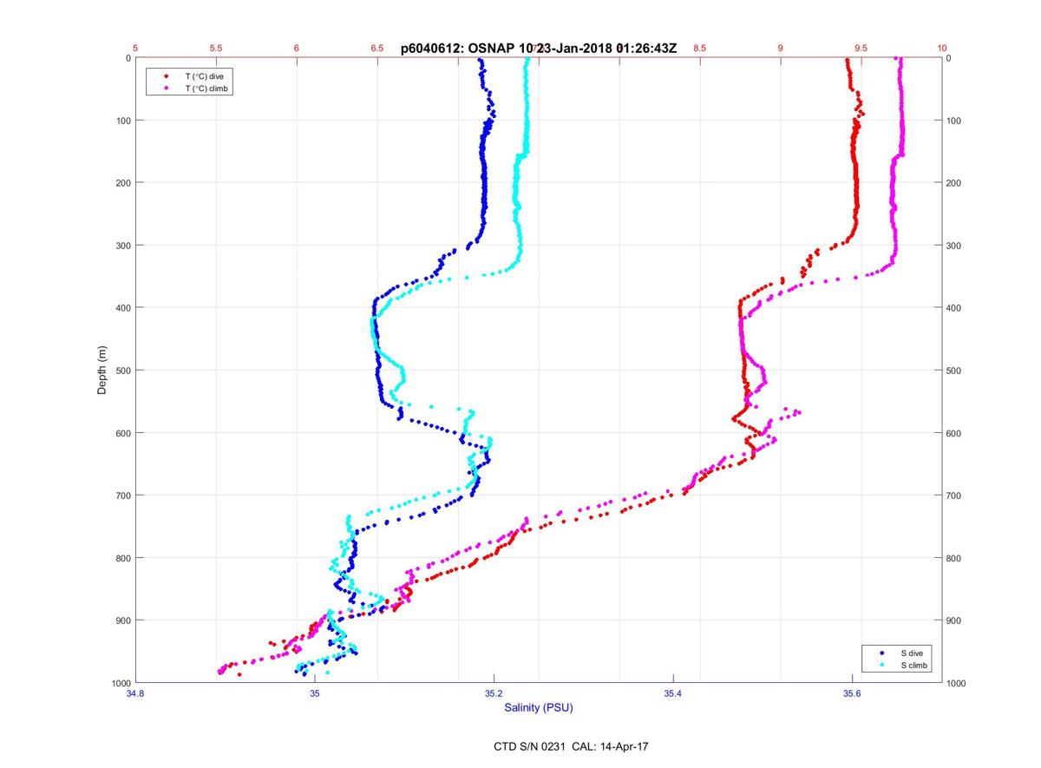Click the 400 tick on right depth axis

pyautogui.click(x=954, y=308)
